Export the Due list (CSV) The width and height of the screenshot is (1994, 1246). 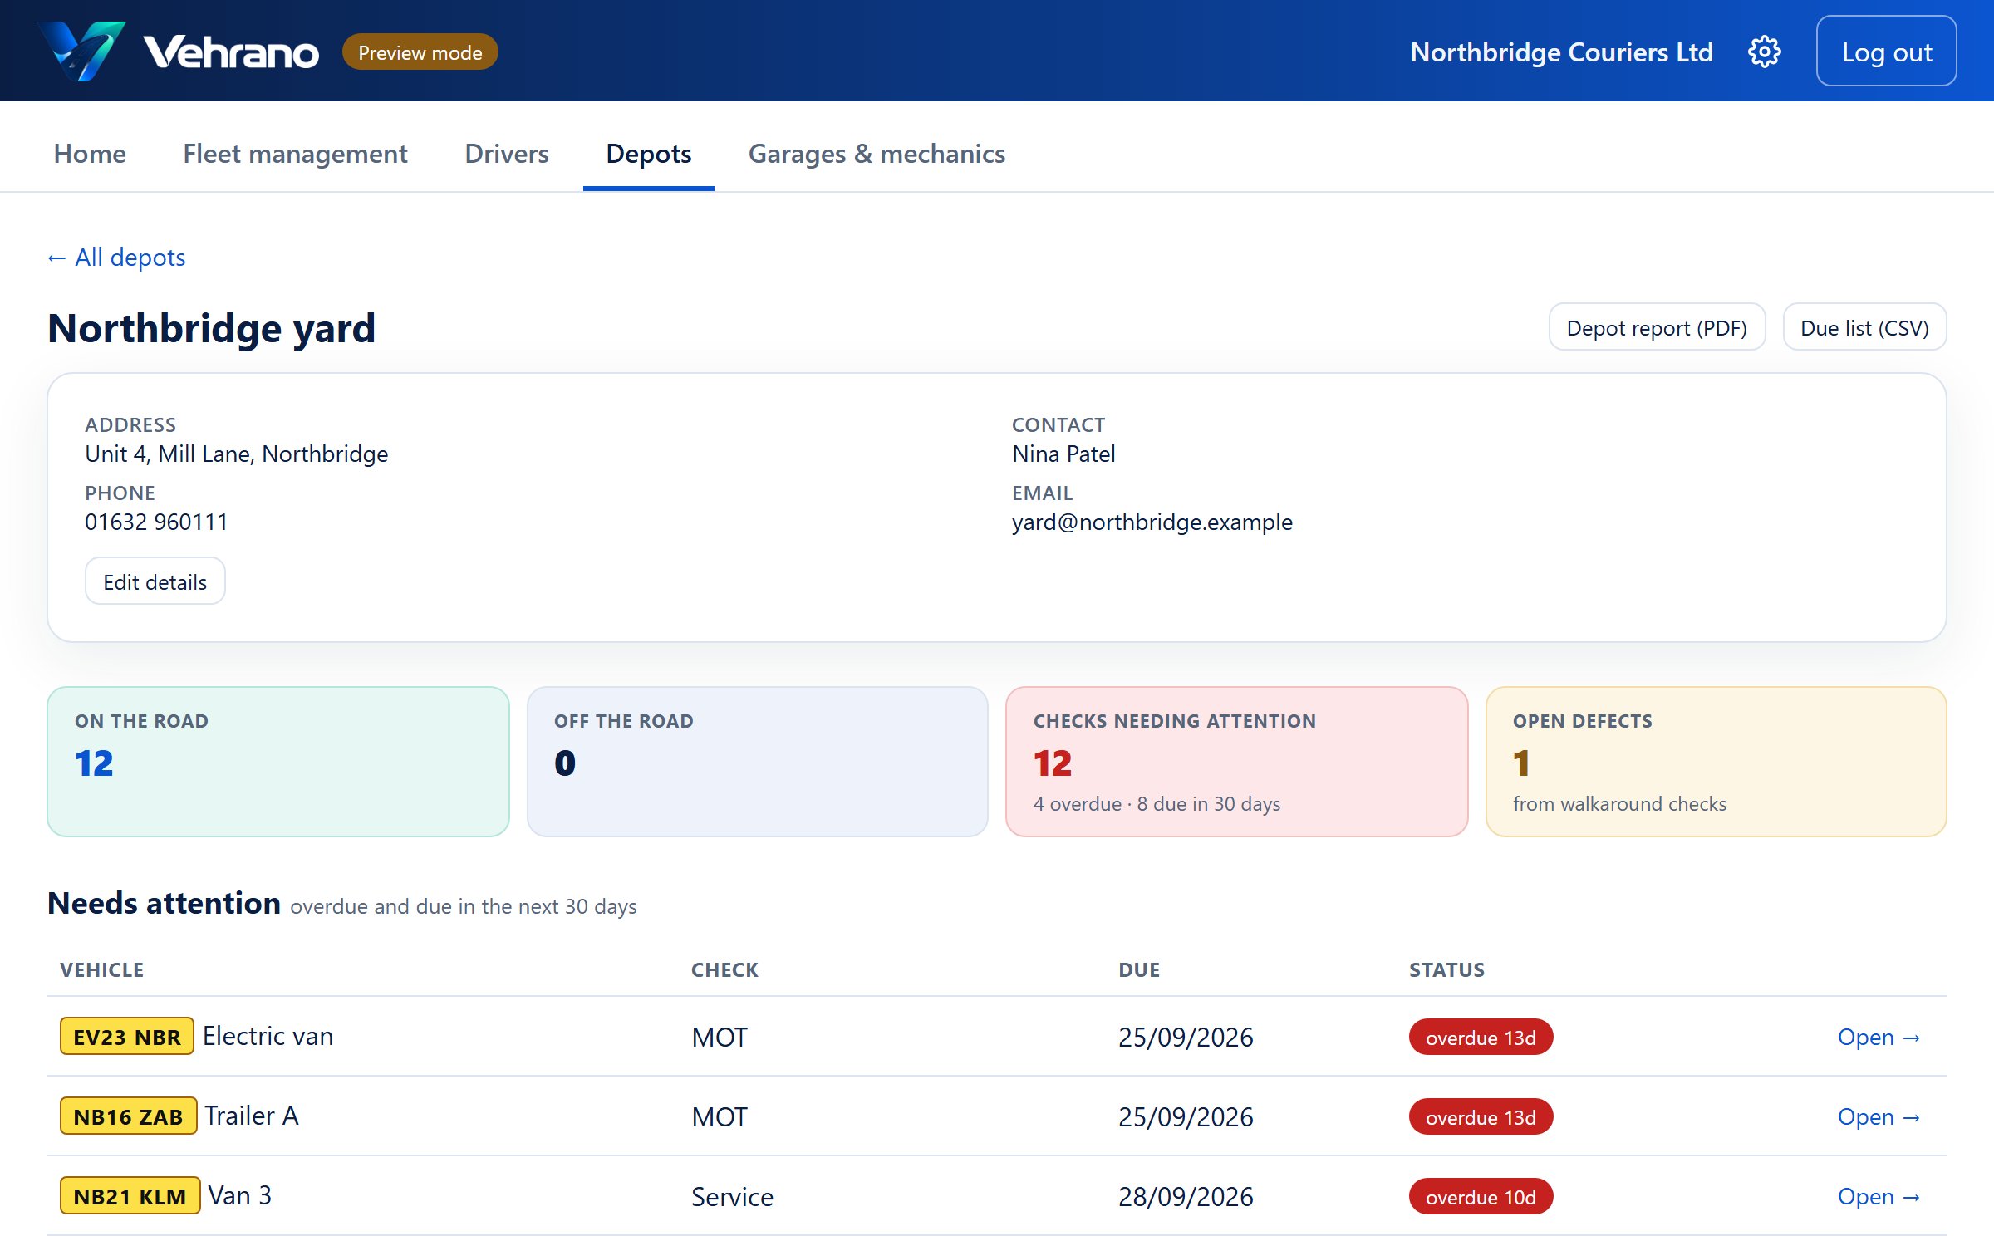tap(1864, 327)
